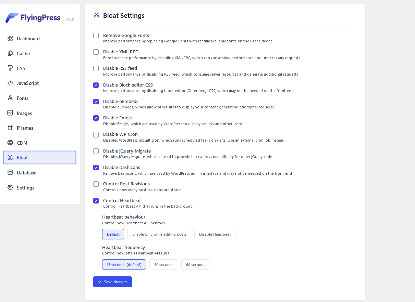Viewport: 415px width, 302px height.
Task: Click the FlyingPress brand name text
Action: coord(40,18)
